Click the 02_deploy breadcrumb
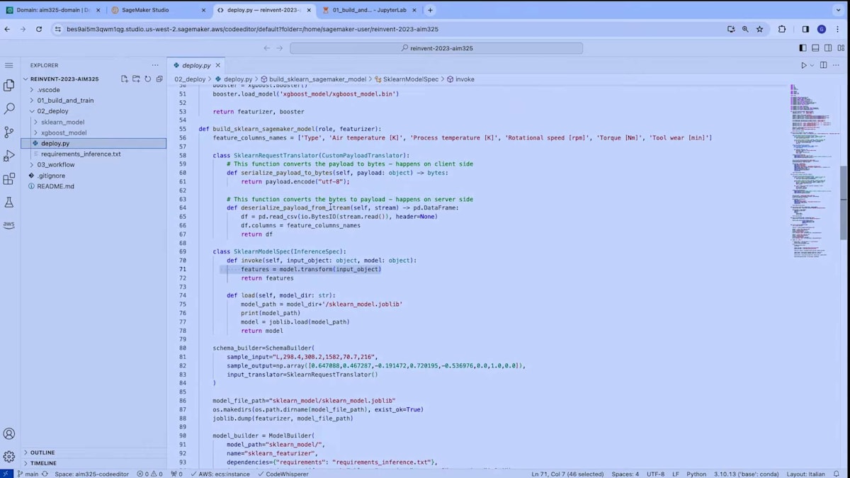Screen dimensions: 850x478 tap(190, 79)
